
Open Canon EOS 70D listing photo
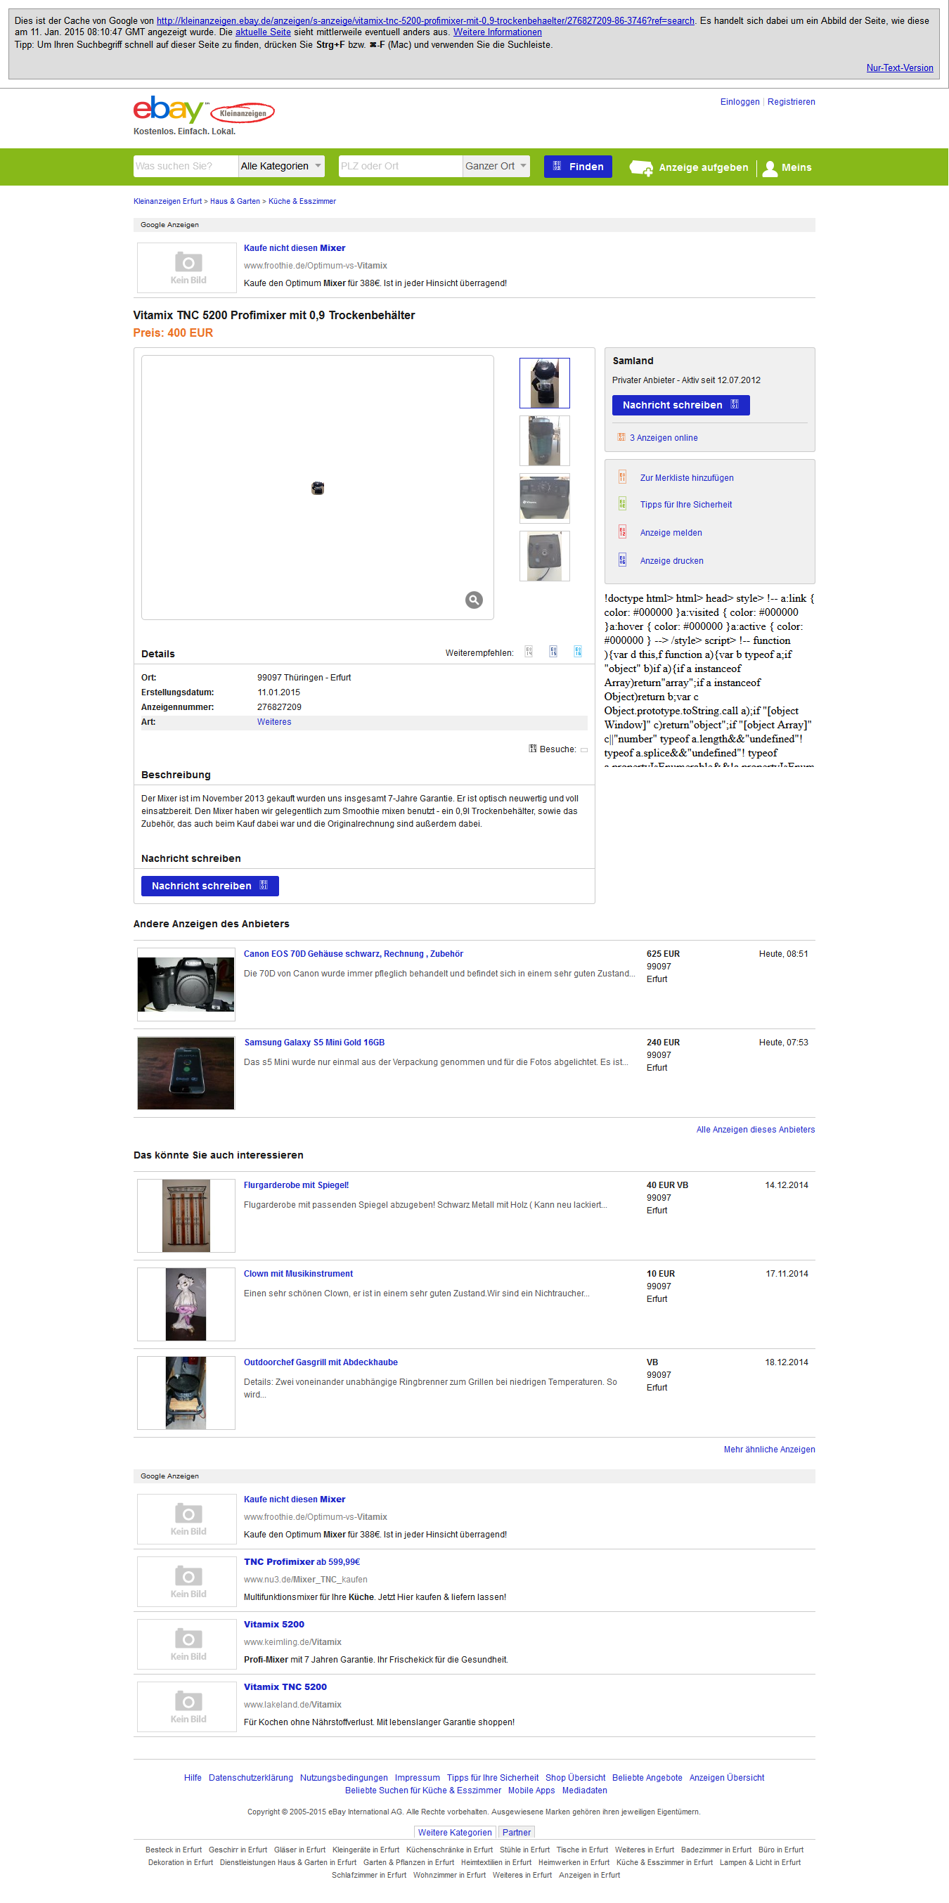186,984
